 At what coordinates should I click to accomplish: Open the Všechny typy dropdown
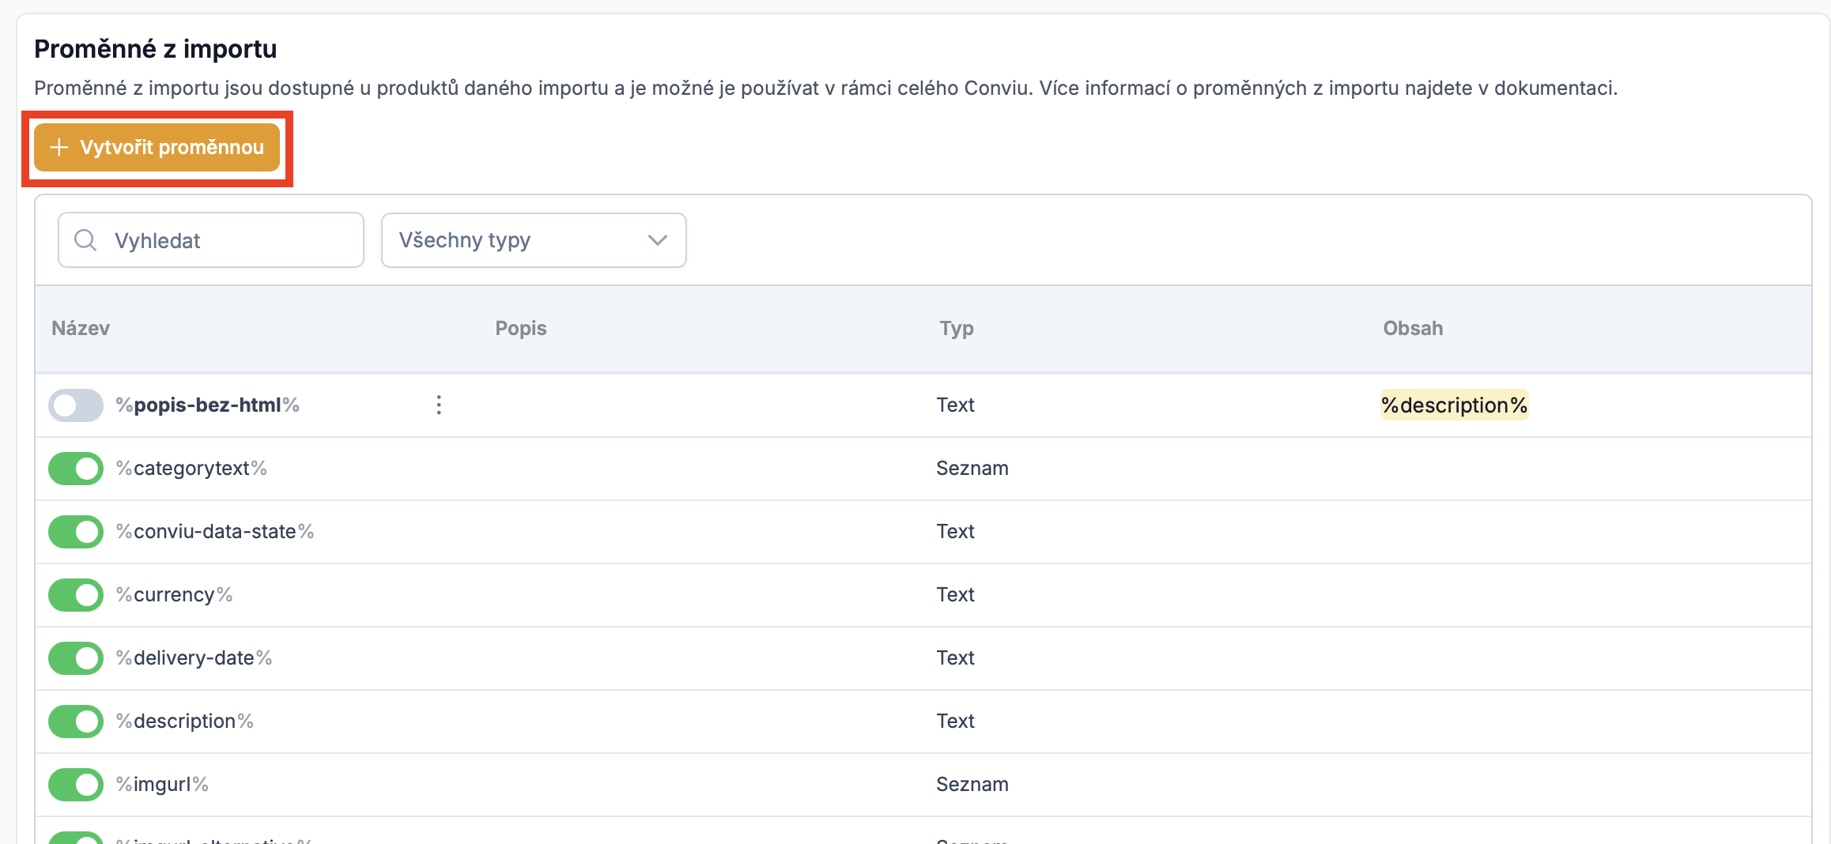[533, 240]
